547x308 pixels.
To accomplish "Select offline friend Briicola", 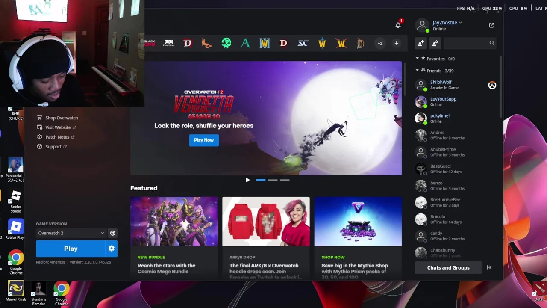I will pyautogui.click(x=456, y=219).
